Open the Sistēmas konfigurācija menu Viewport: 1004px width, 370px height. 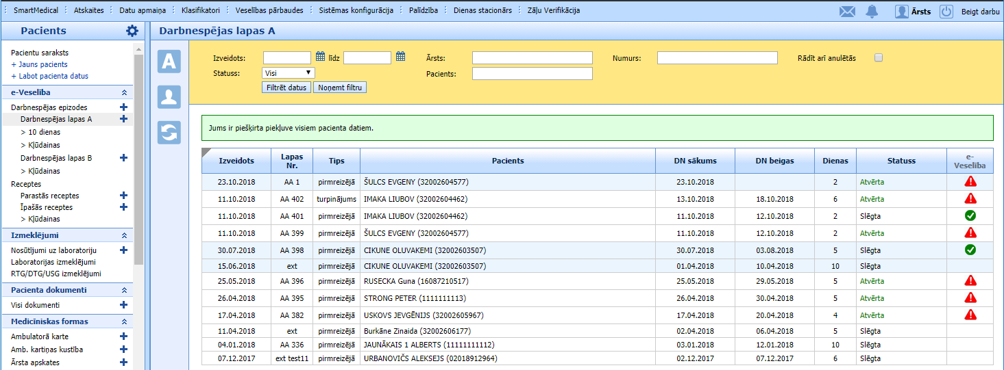pos(356,11)
